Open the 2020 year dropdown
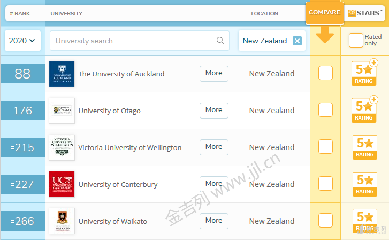 (x=22, y=41)
